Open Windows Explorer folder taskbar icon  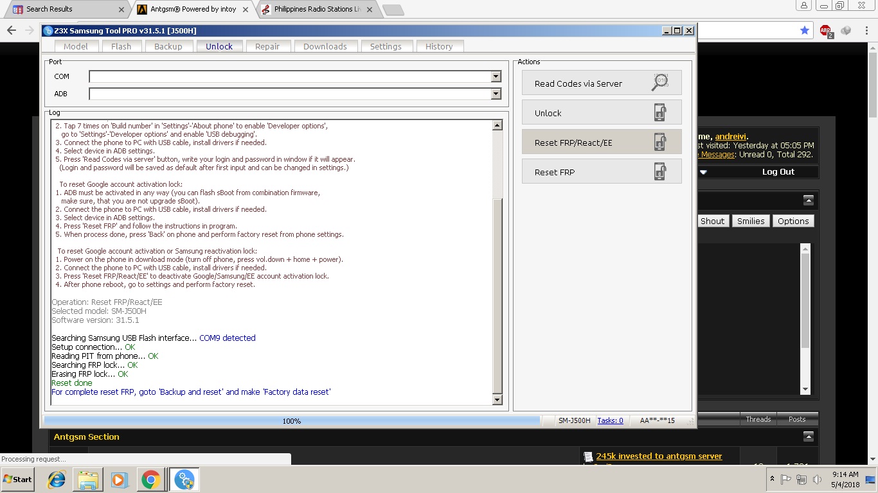88,480
